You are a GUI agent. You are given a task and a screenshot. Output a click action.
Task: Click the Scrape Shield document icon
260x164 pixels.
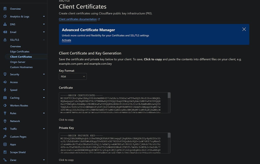click(5, 152)
